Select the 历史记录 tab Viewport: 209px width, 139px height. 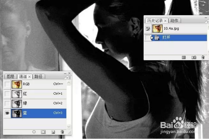pyautogui.click(x=155, y=21)
